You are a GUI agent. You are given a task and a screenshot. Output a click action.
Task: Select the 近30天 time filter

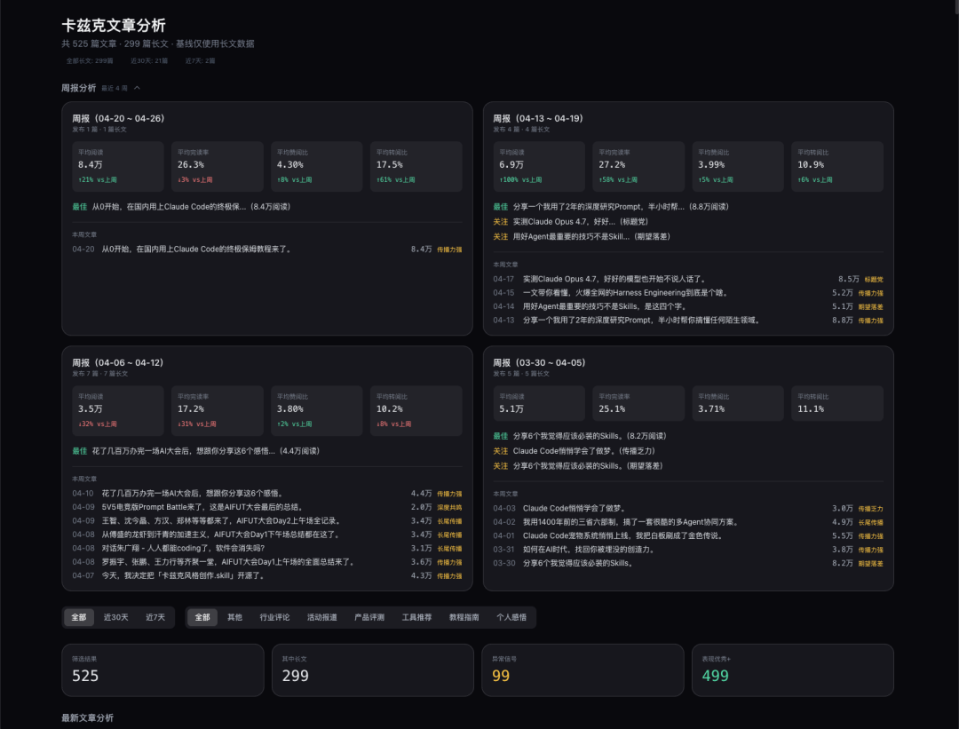pos(116,617)
